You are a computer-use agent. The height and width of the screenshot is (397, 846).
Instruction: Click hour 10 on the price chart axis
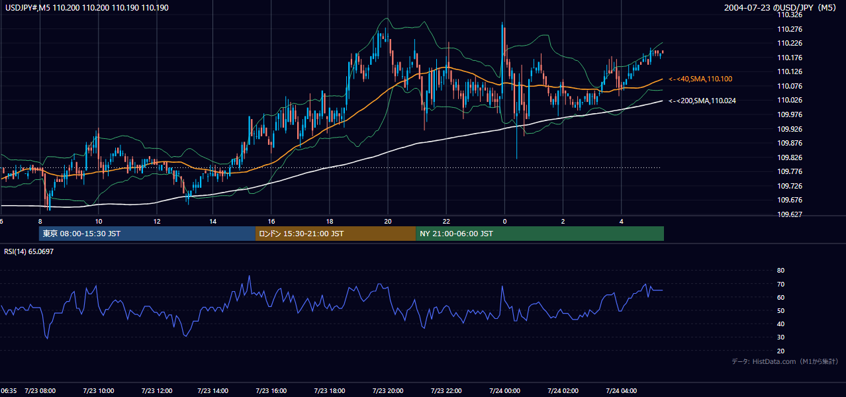coord(98,221)
